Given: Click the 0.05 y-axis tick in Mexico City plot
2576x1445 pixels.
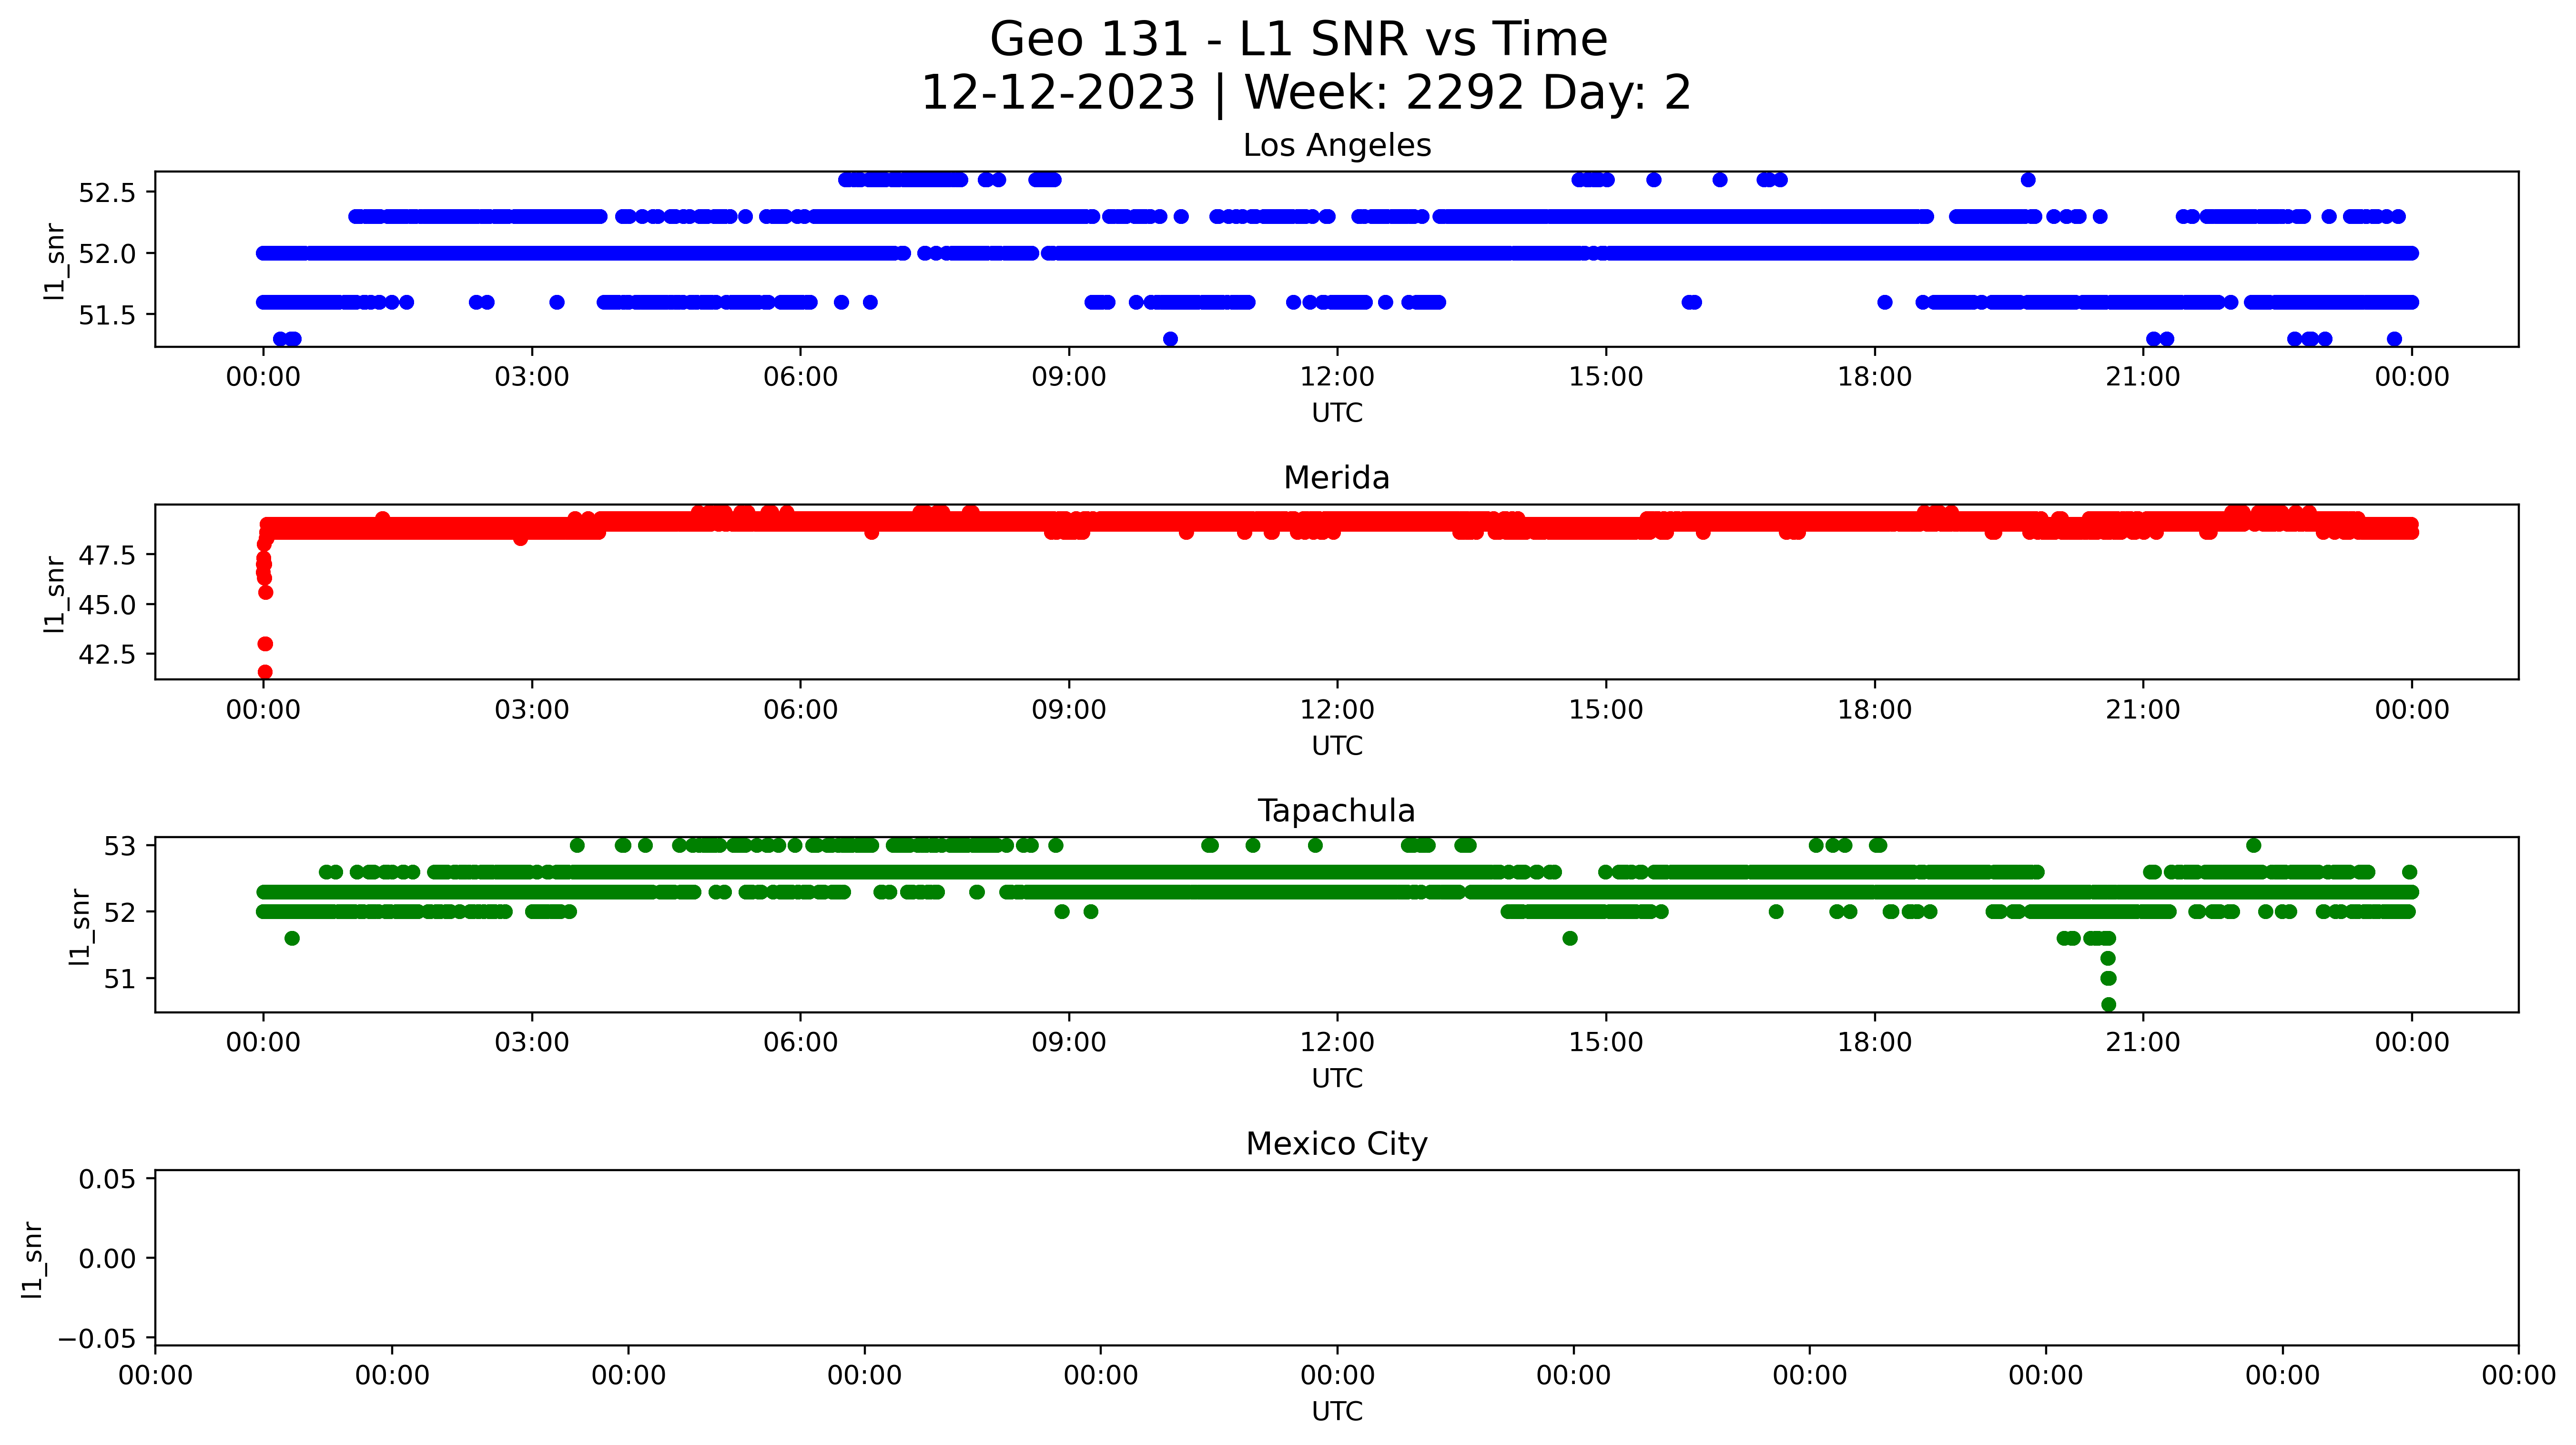Looking at the screenshot, I should 107,1179.
